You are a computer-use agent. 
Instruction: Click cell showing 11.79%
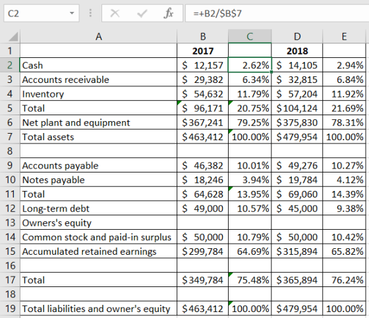pyautogui.click(x=250, y=93)
